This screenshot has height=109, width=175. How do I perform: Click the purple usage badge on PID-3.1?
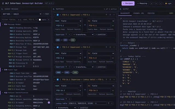coord(49,102)
